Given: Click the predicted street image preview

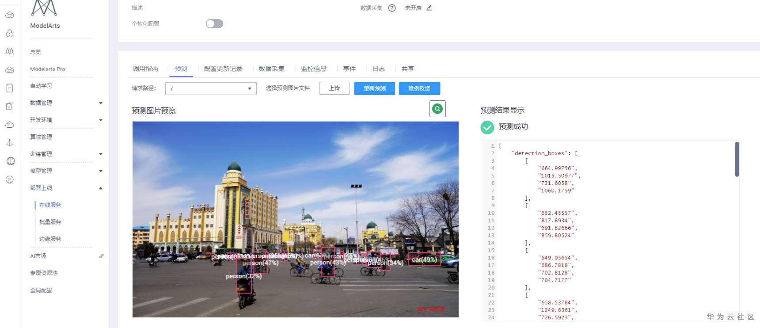Looking at the screenshot, I should pyautogui.click(x=296, y=219).
